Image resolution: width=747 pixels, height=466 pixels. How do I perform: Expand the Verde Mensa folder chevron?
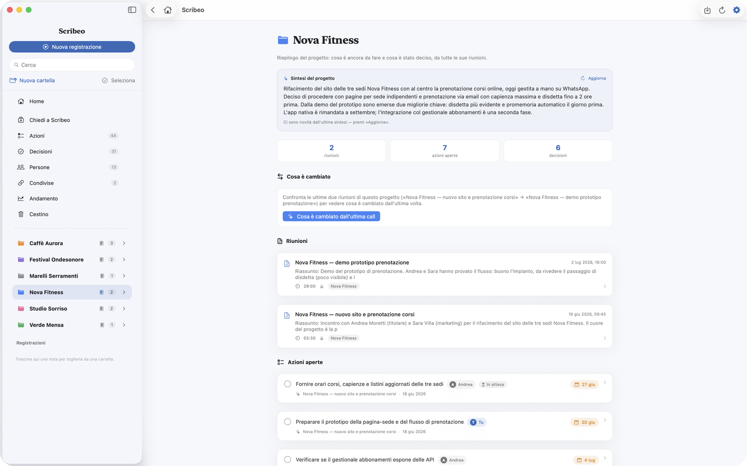124,325
